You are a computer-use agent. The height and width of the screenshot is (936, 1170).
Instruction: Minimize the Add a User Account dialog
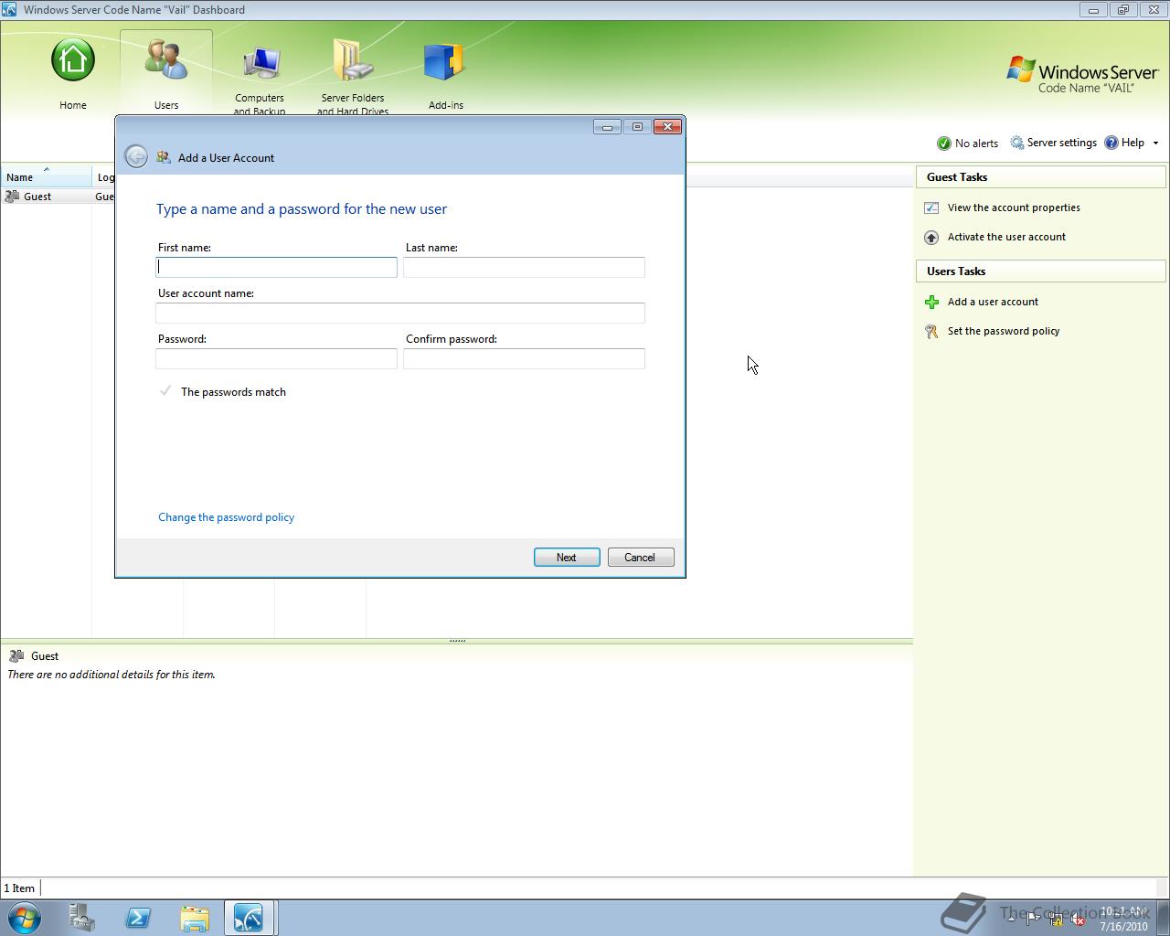tap(607, 126)
